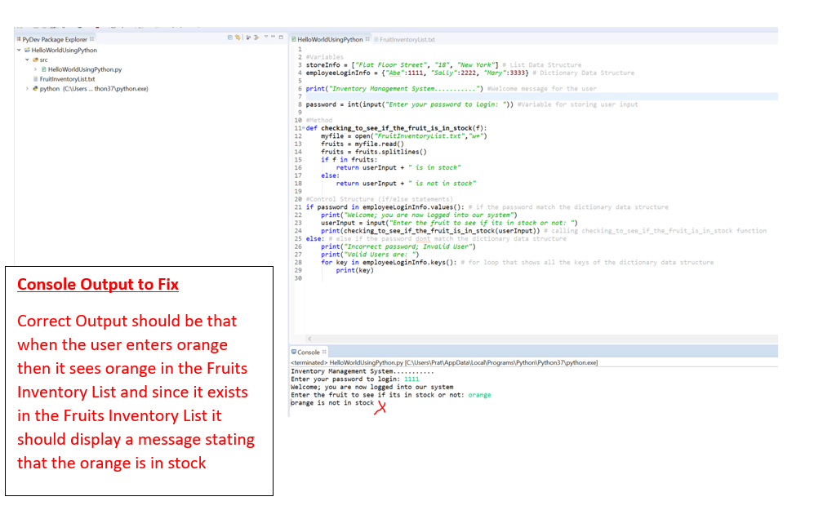Image resolution: width=814 pixels, height=510 pixels.
Task: Collapse the HelloWorldUsingPython project node
Action: tap(20, 51)
